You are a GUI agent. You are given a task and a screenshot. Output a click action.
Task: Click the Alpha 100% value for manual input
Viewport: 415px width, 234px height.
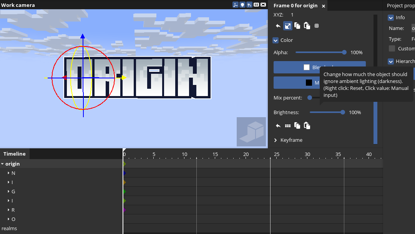click(356, 52)
